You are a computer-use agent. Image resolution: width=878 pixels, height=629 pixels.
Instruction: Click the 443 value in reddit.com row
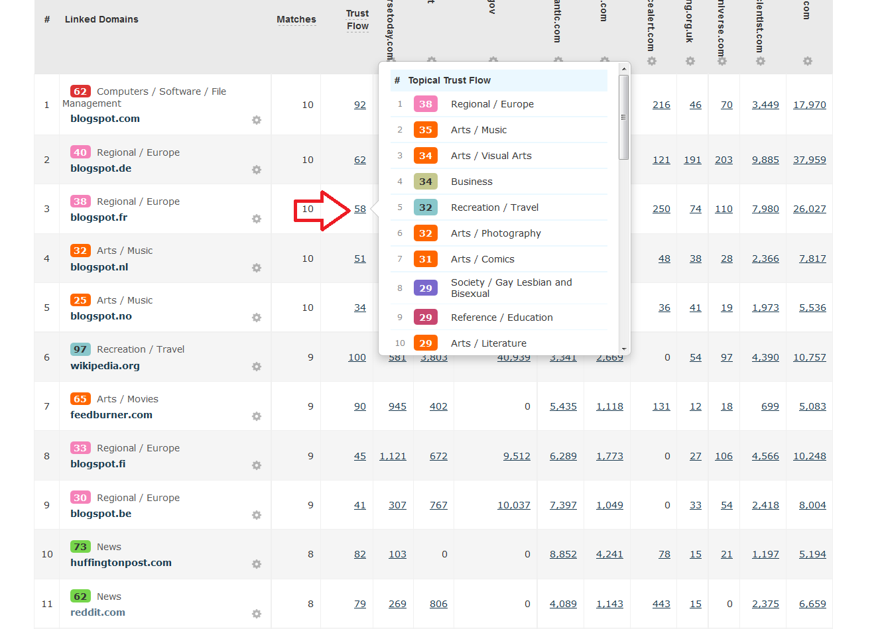click(661, 604)
